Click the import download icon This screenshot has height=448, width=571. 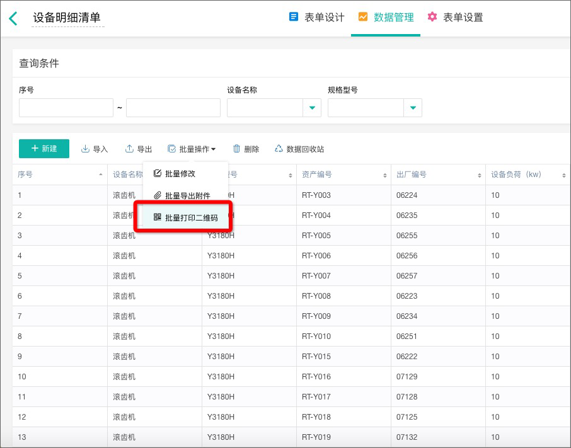pos(85,149)
